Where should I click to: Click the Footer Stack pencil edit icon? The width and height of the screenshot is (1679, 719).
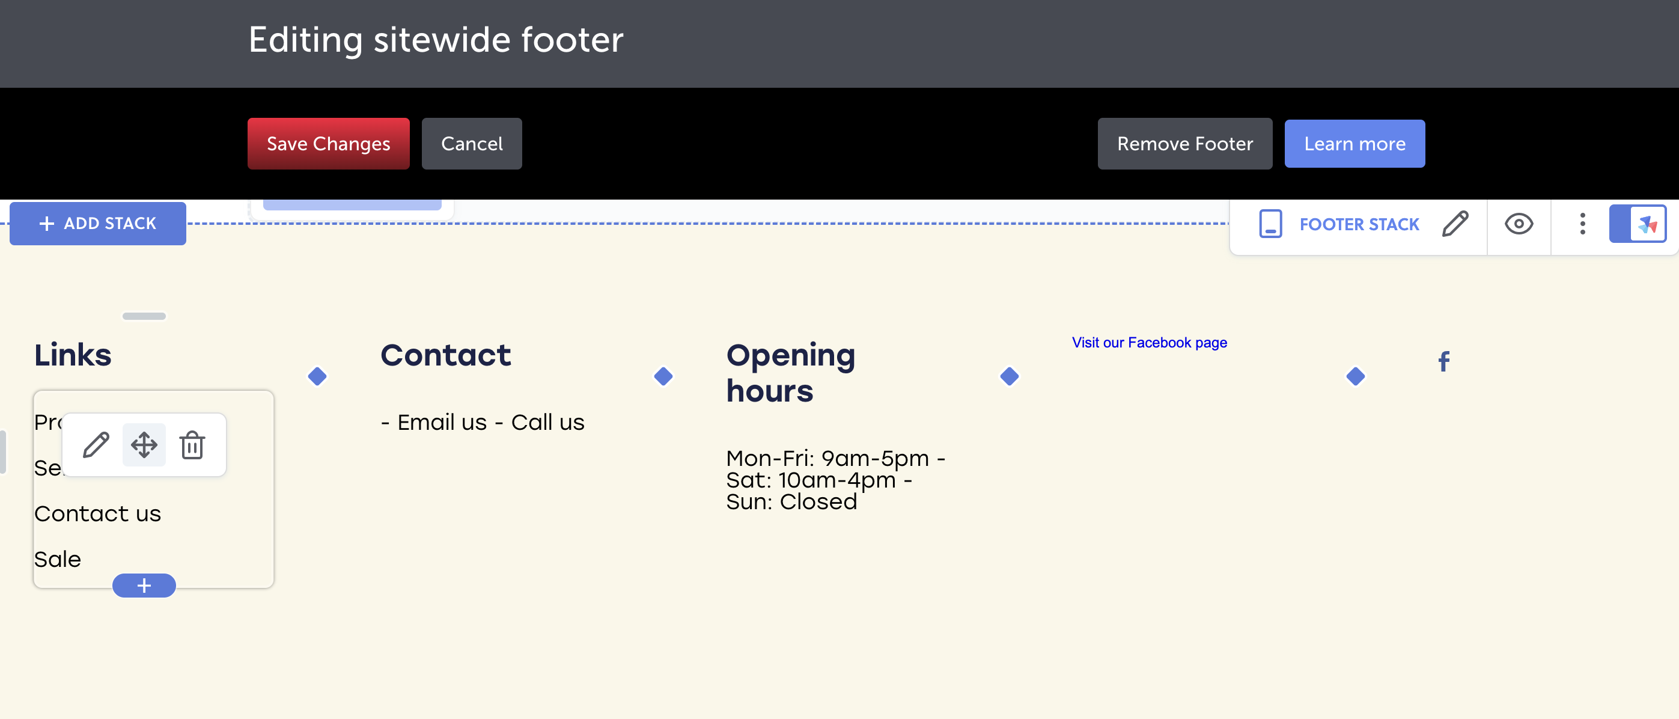tap(1455, 224)
